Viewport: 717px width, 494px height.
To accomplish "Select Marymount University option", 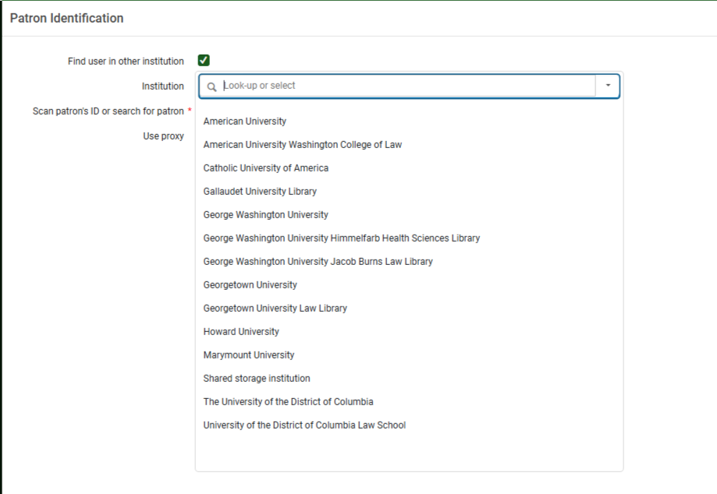I will coord(249,355).
